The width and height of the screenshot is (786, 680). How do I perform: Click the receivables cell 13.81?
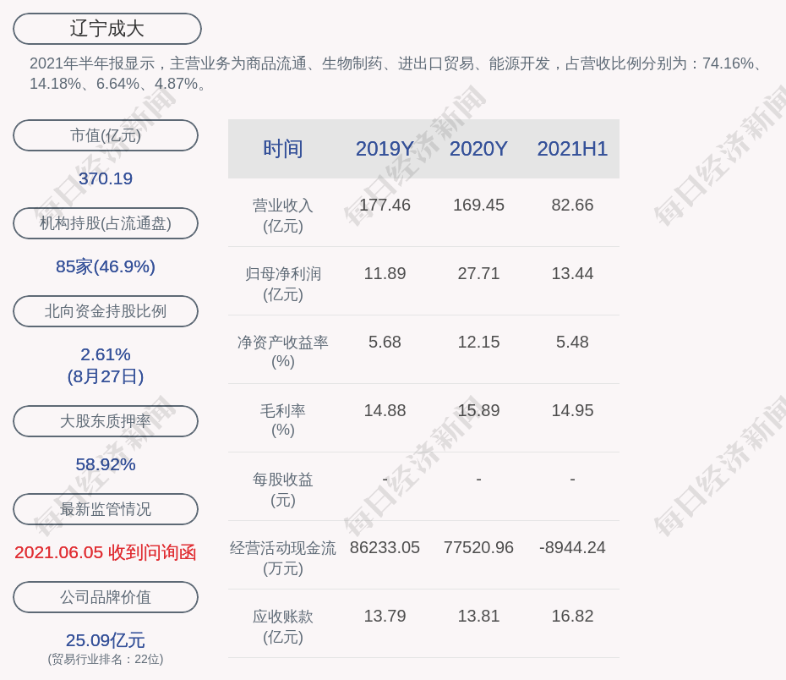point(478,617)
